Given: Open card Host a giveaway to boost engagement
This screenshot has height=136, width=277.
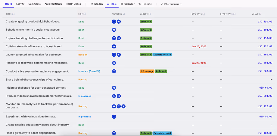Looking at the screenshot, I should pos(31,133).
